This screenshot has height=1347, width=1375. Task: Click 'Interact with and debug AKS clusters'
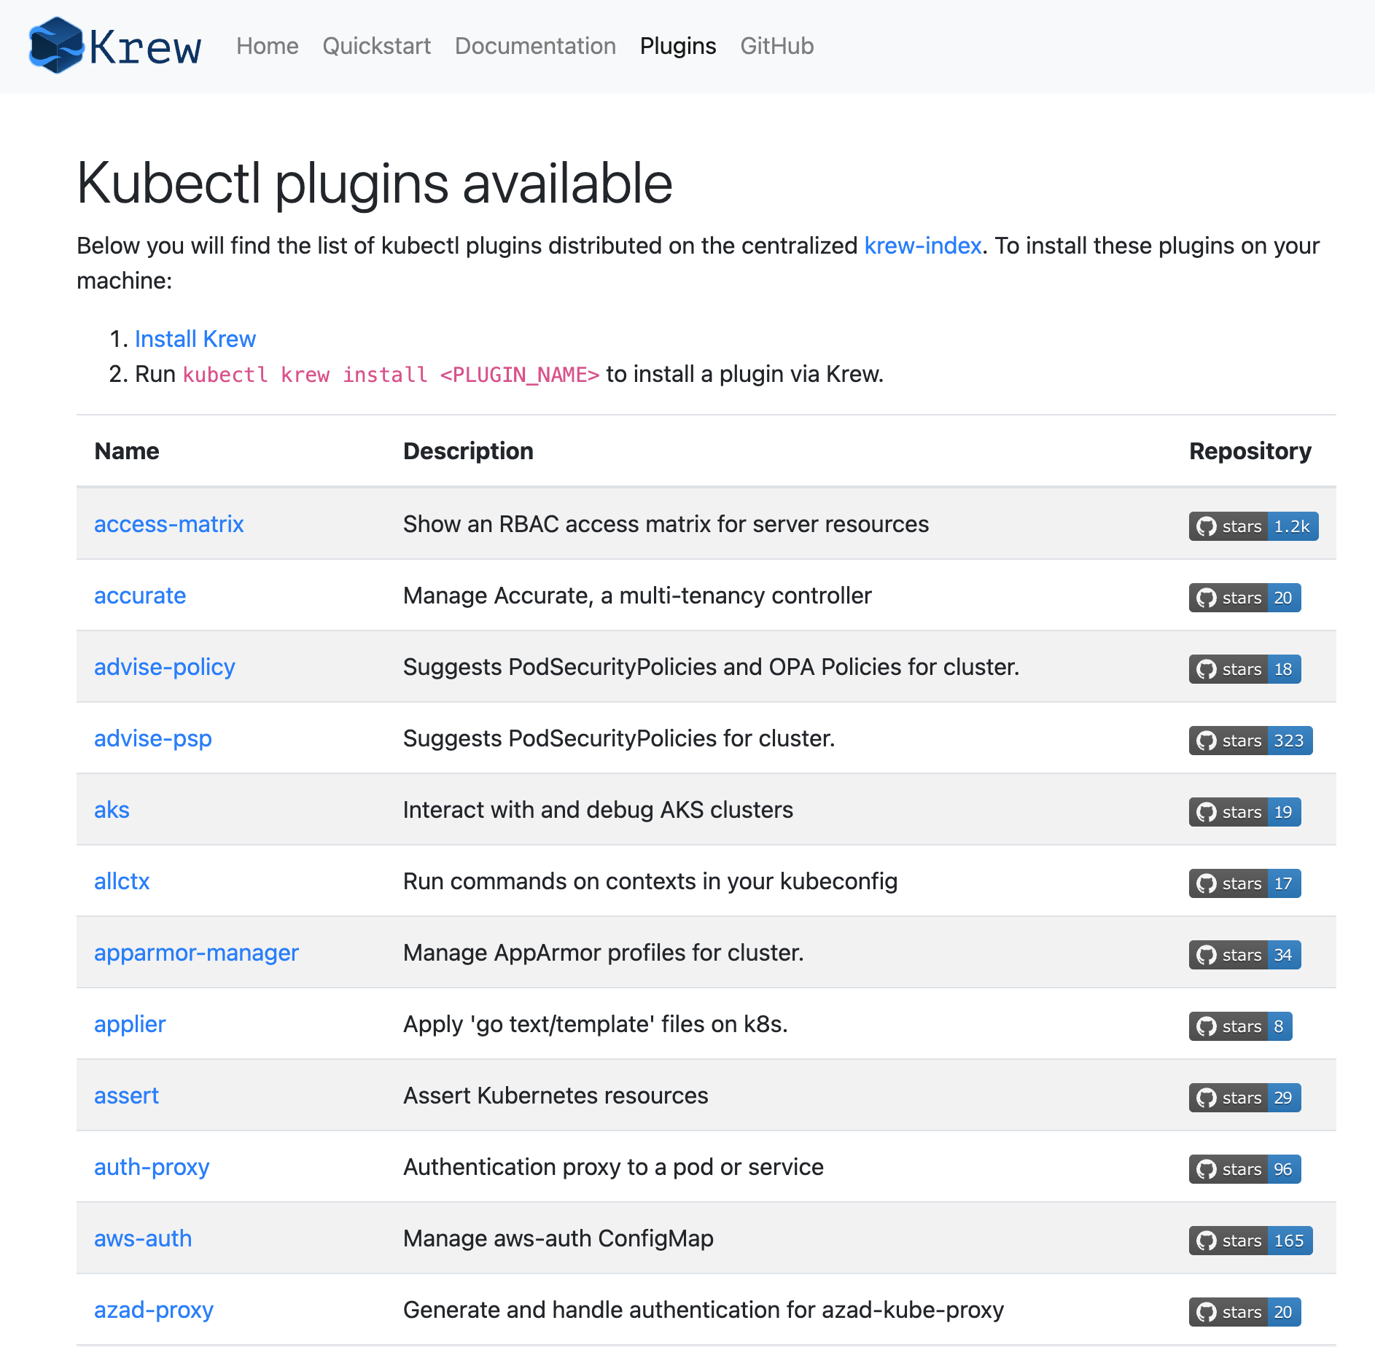598,810
